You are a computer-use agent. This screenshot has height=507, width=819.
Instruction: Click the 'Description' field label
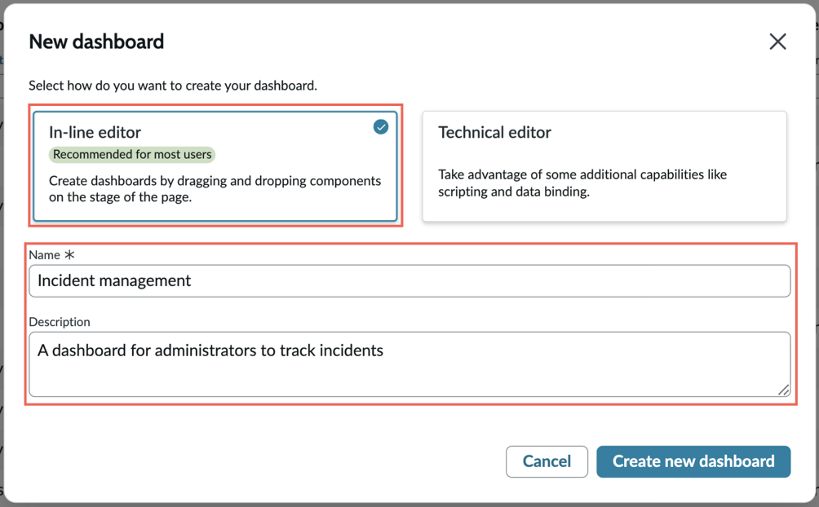point(60,322)
